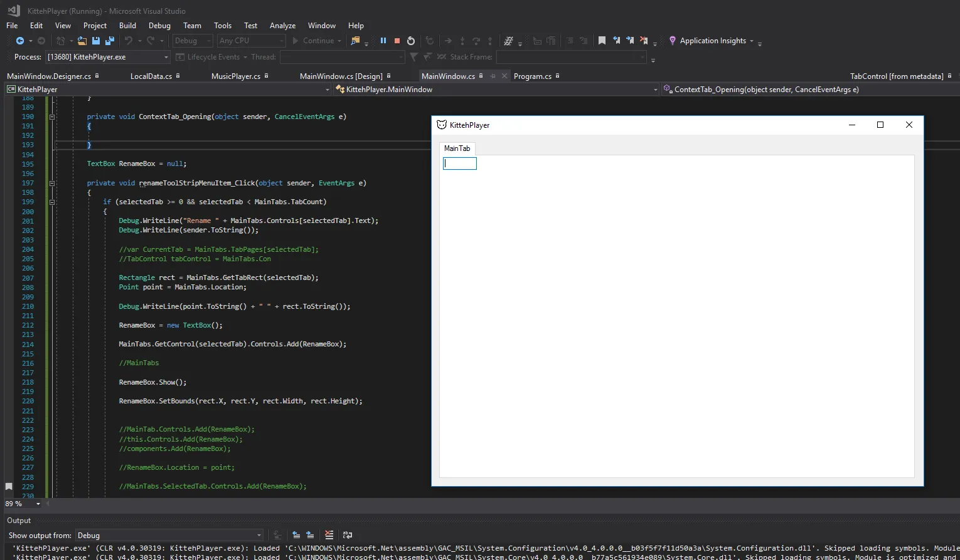The width and height of the screenshot is (960, 560).
Task: Close the MainWindow.cs editor tab
Action: pos(504,76)
